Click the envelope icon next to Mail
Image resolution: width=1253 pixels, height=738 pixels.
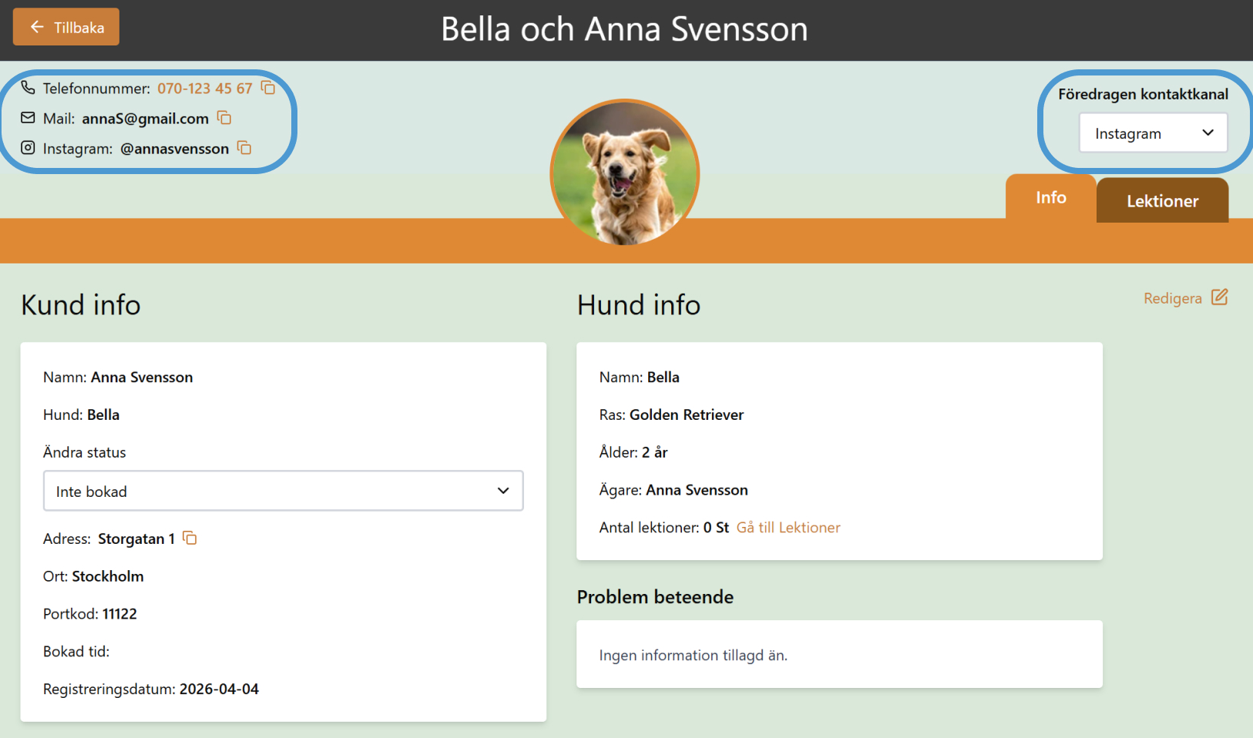click(28, 118)
